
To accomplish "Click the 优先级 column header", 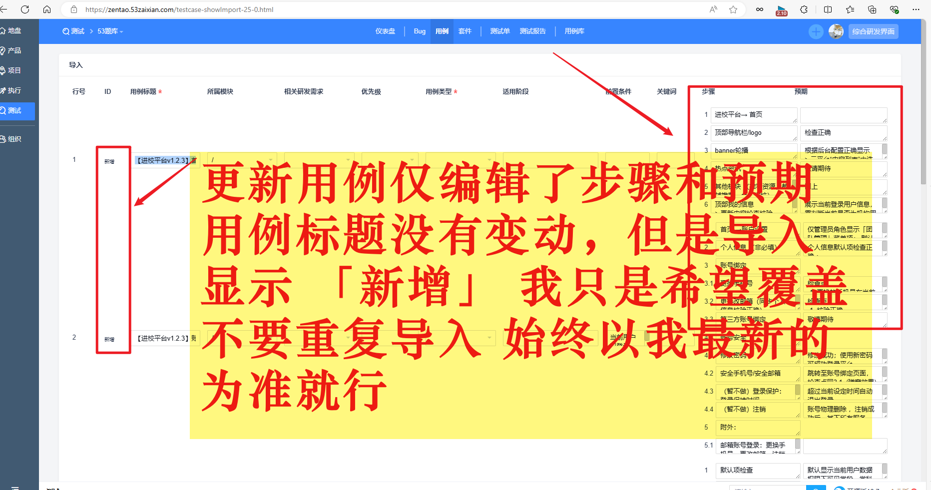I will [x=371, y=91].
